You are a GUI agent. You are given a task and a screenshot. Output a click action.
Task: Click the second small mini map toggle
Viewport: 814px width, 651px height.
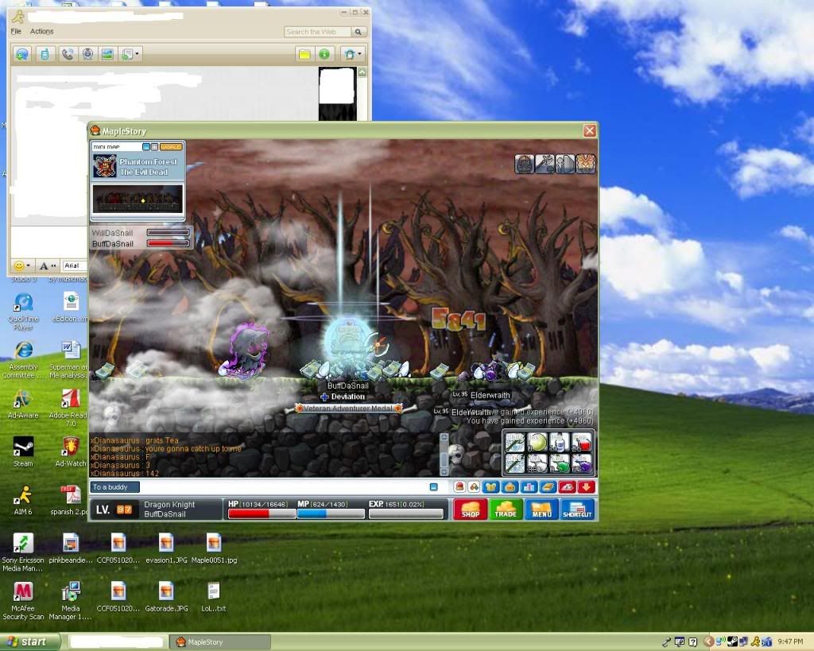(x=155, y=147)
